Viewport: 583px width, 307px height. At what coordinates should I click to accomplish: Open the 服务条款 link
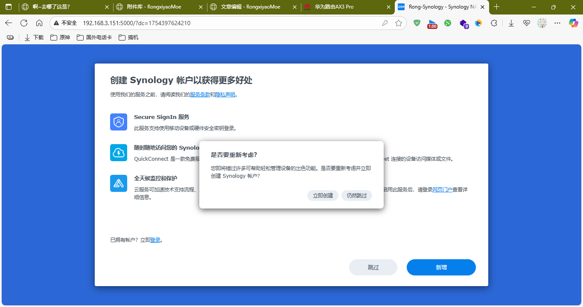point(200,95)
